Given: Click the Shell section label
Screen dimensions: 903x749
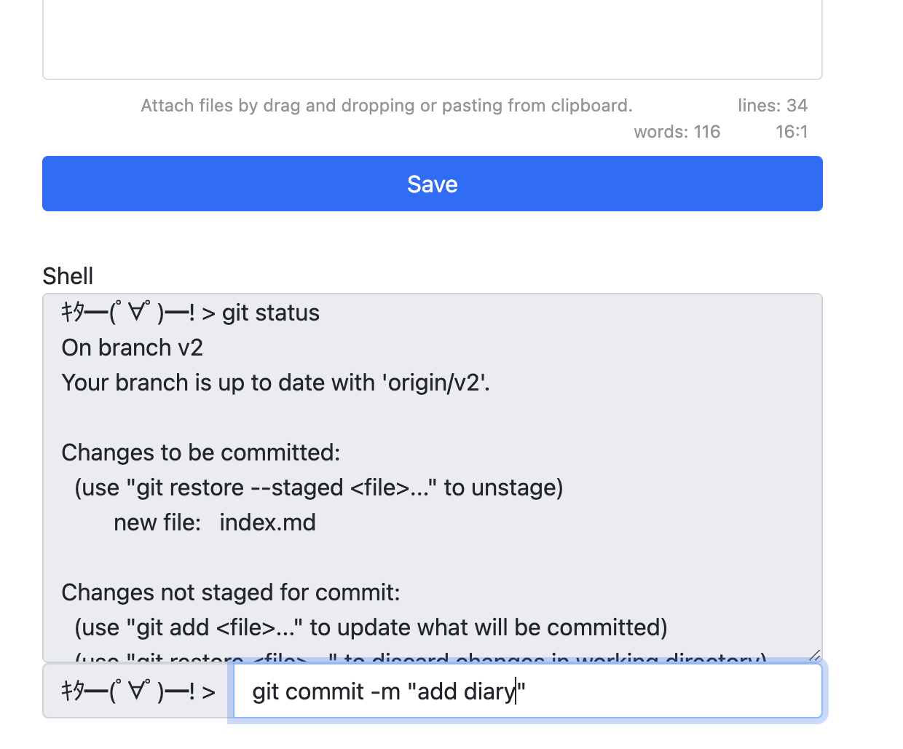Looking at the screenshot, I should (x=68, y=276).
